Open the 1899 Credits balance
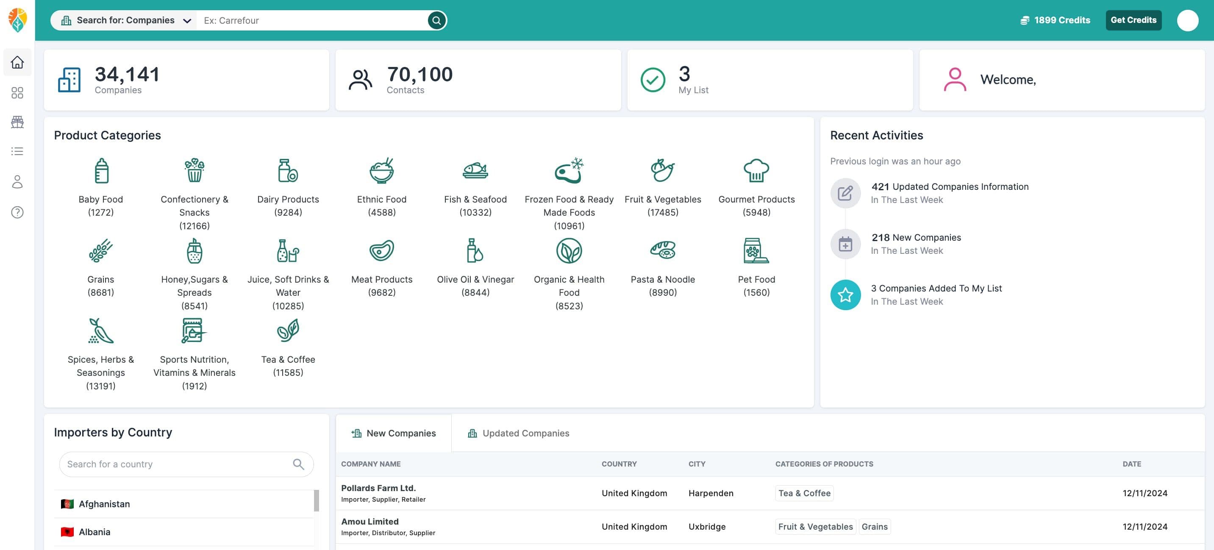 (x=1055, y=20)
